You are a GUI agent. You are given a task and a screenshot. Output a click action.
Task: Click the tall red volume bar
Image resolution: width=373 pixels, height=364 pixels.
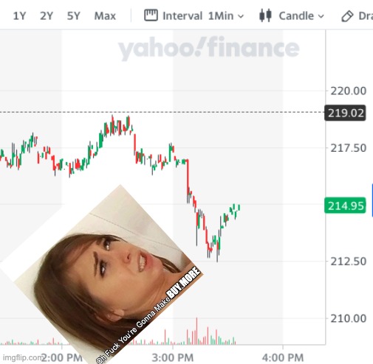[196, 331]
